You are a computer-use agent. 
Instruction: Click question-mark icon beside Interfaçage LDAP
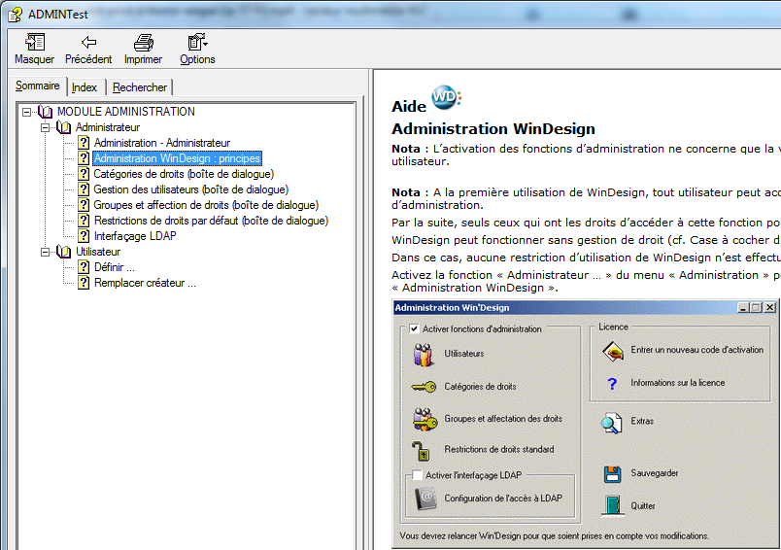click(x=84, y=236)
